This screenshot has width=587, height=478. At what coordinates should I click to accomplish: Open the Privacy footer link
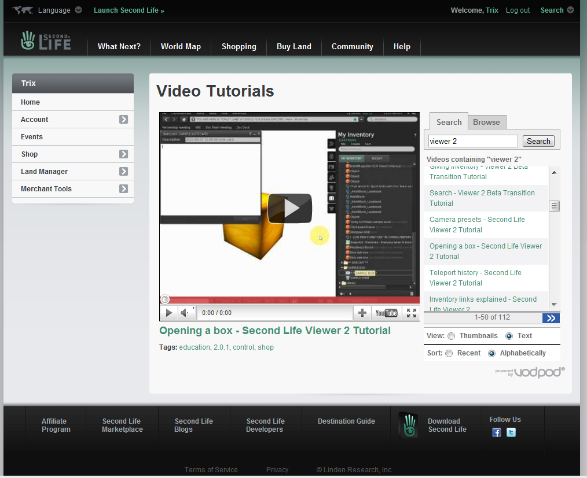pyautogui.click(x=277, y=470)
